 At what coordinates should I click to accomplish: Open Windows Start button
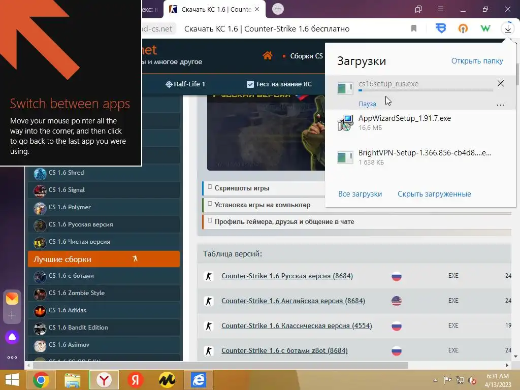(12, 380)
